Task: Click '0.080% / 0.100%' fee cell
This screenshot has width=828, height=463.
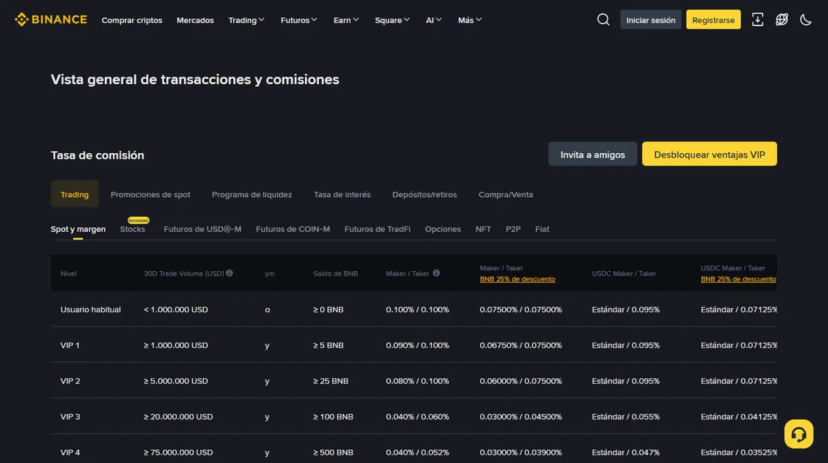Action: [417, 381]
